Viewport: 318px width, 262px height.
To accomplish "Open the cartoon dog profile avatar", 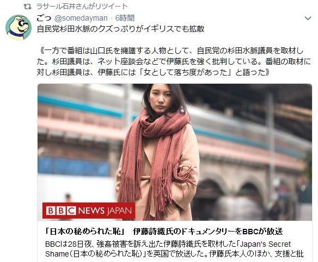I will [19, 27].
